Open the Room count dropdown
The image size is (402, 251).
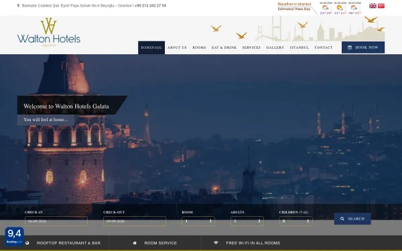coord(198,221)
